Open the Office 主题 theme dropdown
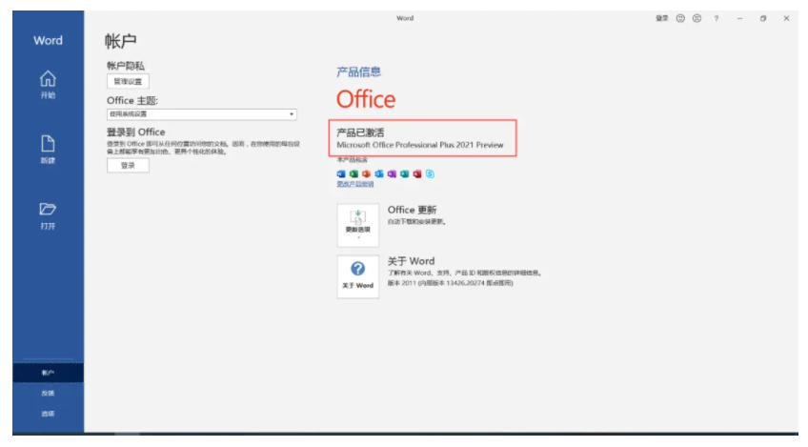The image size is (808, 447). click(201, 114)
